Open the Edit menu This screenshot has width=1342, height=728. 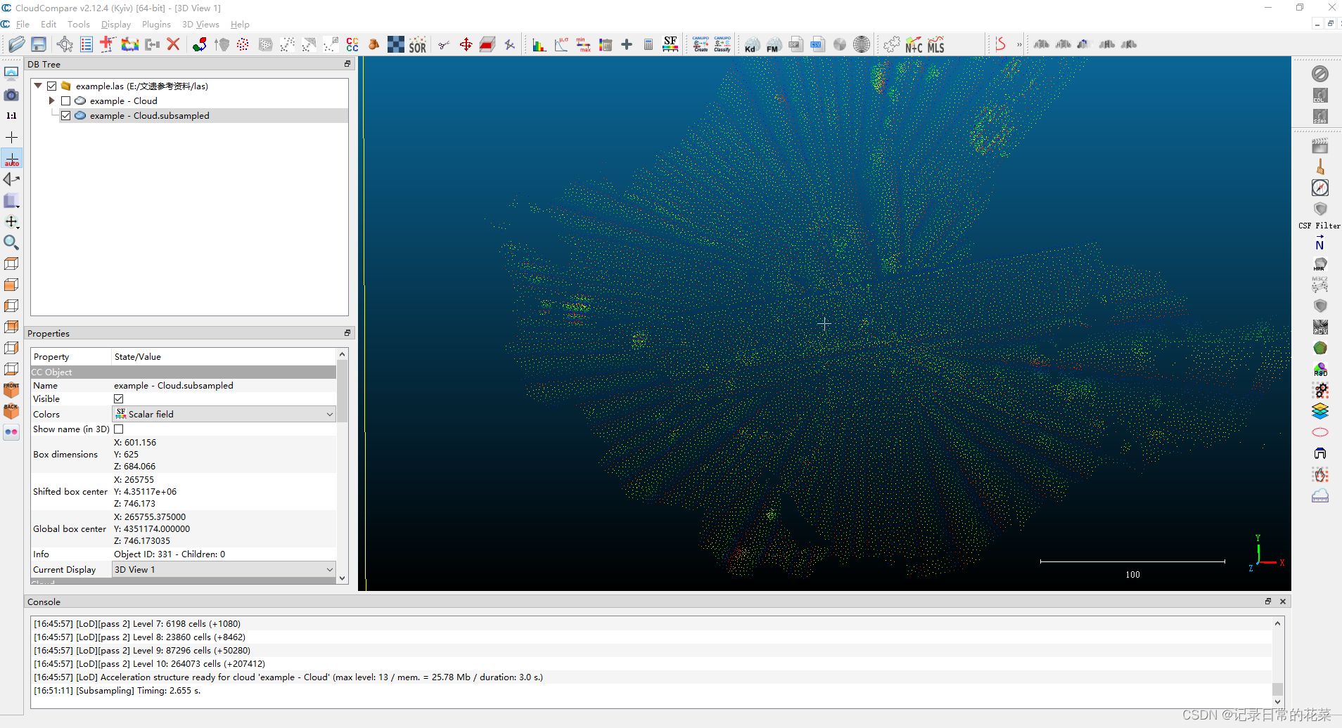coord(49,24)
